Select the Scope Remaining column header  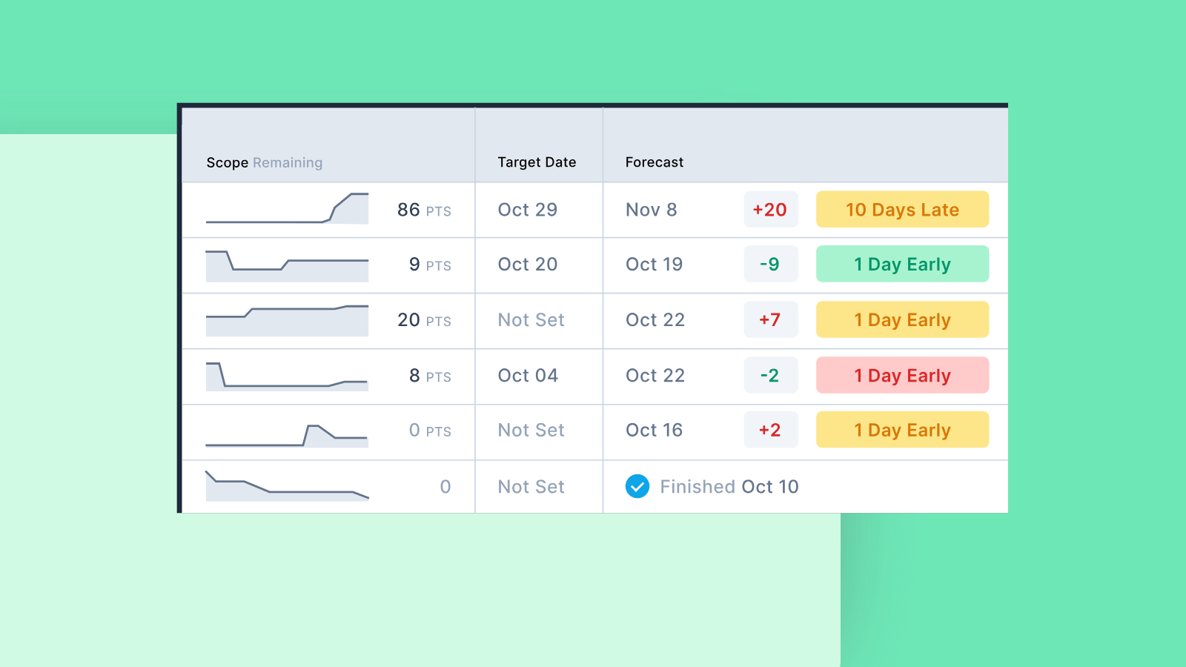pos(264,162)
